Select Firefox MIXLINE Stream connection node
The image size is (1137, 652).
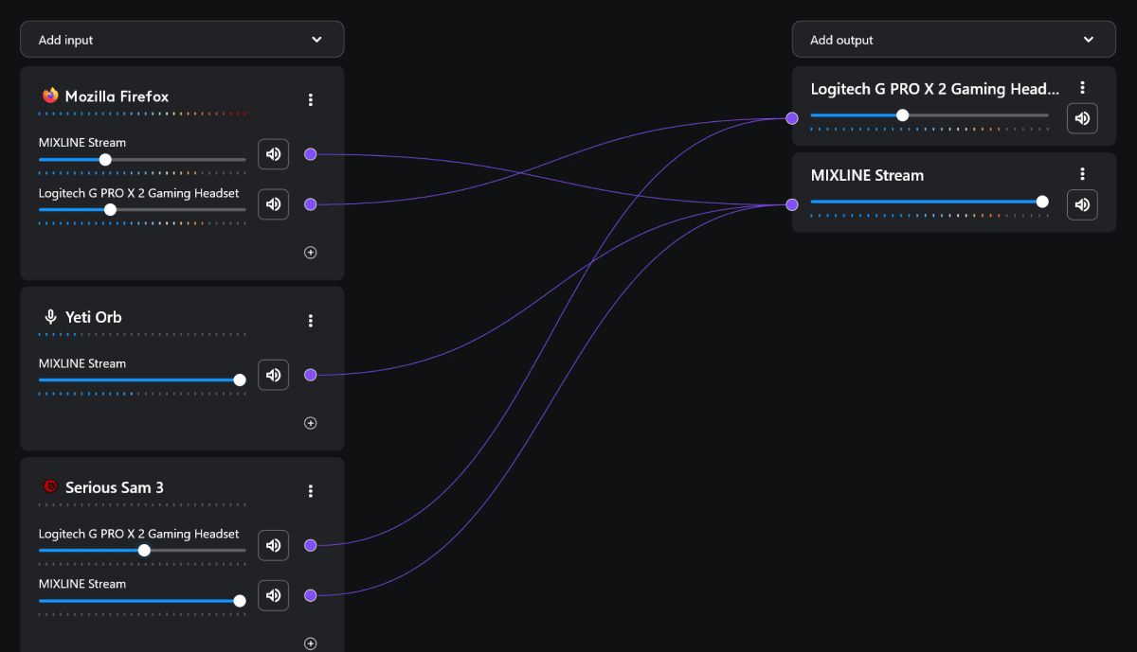[x=310, y=154]
